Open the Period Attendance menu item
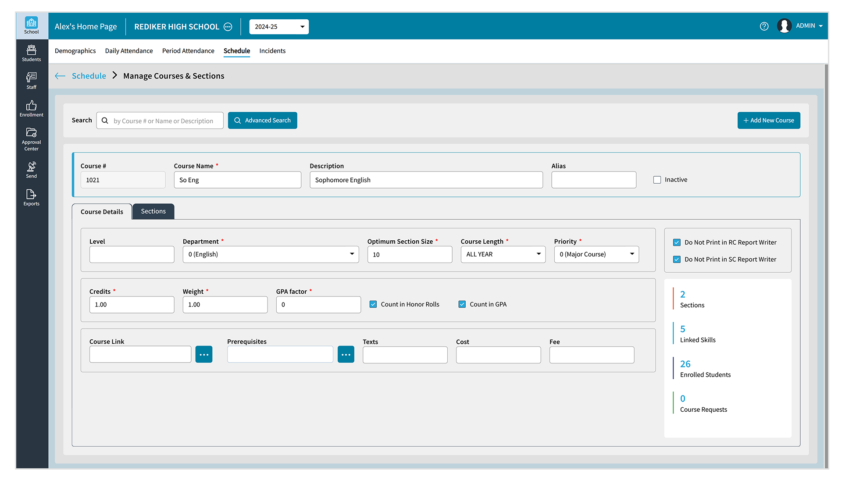This screenshot has width=842, height=481. coord(188,51)
